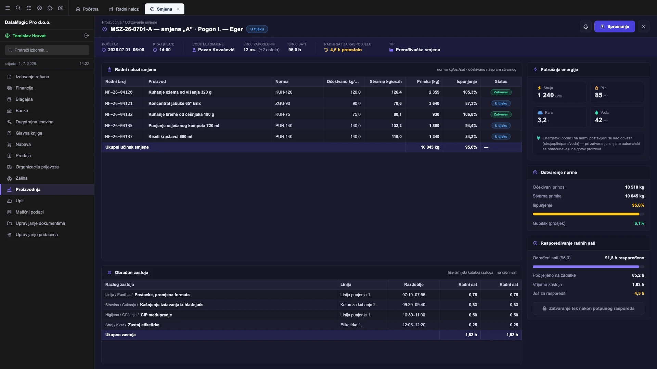657x369 pixels.
Task: Select the Smjena tab
Action: [164, 9]
